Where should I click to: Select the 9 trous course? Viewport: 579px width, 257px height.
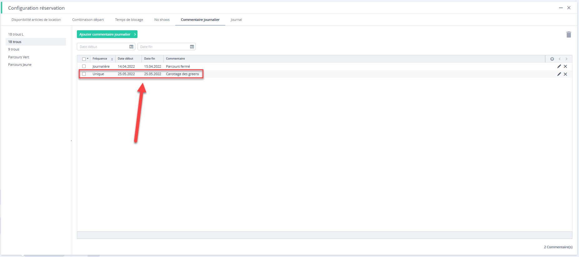[x=36, y=49]
